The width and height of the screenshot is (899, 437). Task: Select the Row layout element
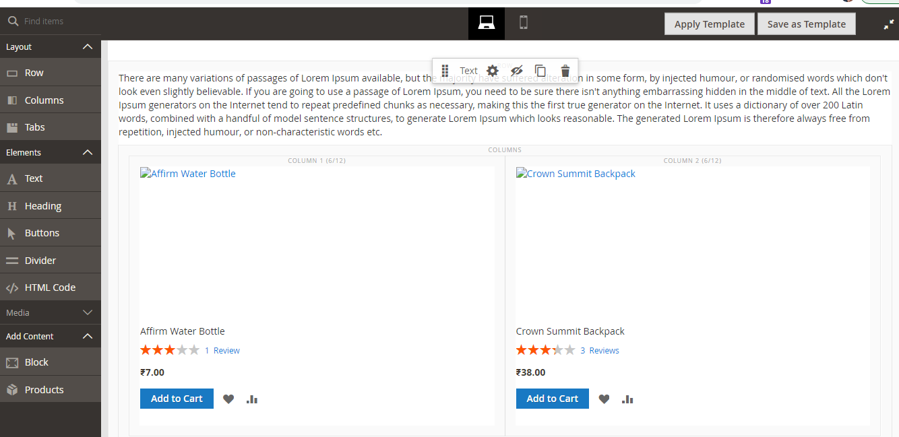click(x=51, y=73)
